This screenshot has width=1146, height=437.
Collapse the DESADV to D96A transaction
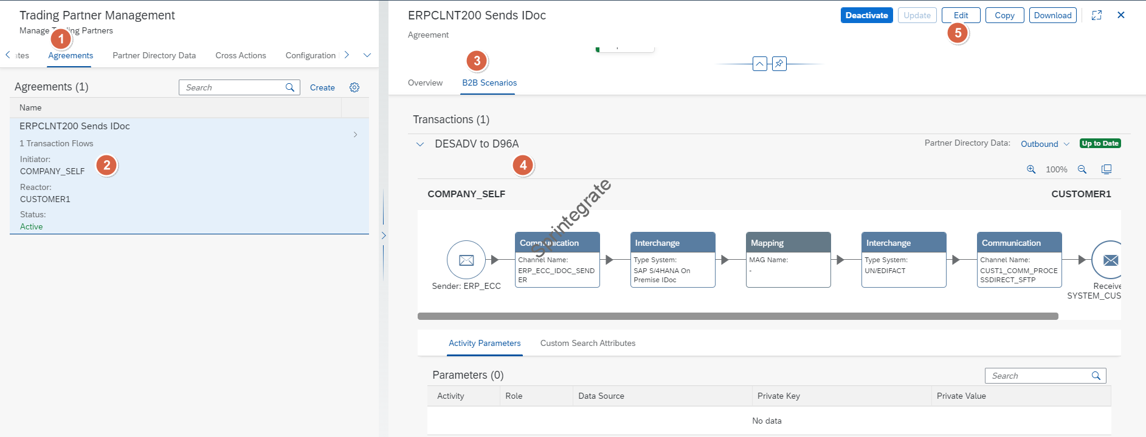(420, 144)
